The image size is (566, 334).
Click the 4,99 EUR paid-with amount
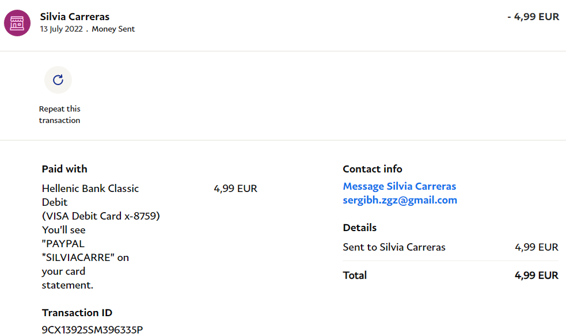point(235,189)
